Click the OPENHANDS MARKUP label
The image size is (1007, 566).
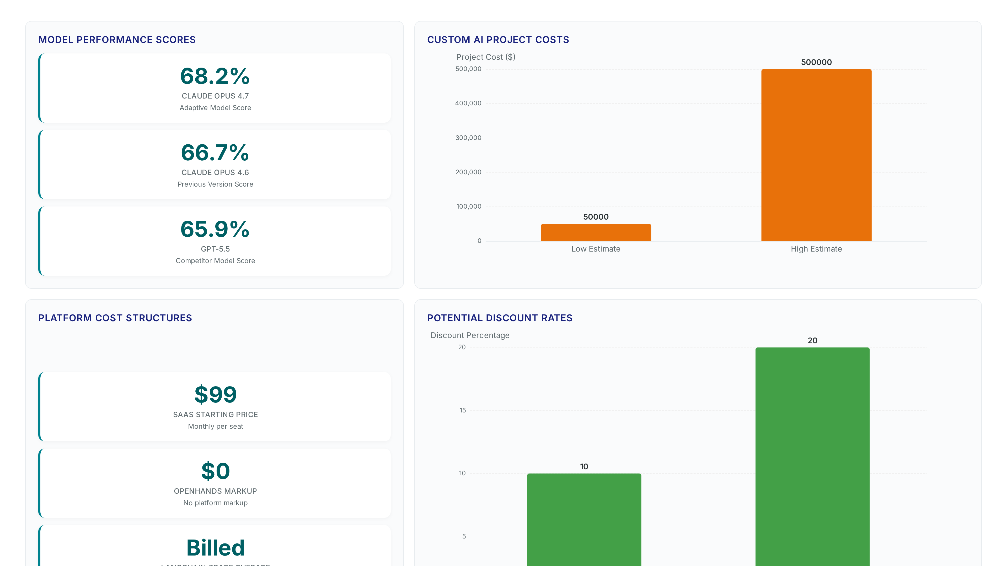[x=215, y=491]
